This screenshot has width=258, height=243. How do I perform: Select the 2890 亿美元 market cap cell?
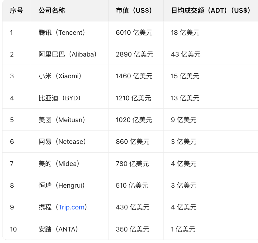(x=134, y=54)
